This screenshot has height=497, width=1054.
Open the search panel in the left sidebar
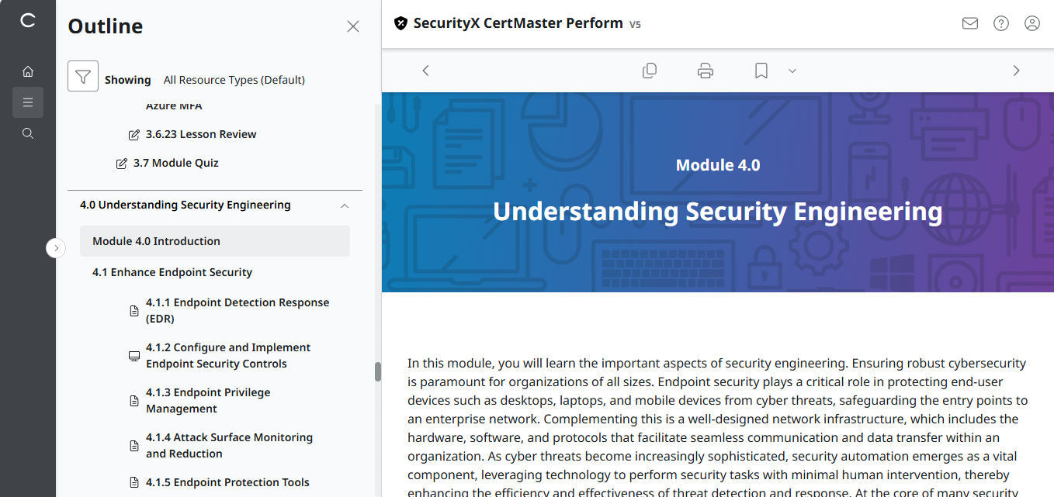pos(28,133)
